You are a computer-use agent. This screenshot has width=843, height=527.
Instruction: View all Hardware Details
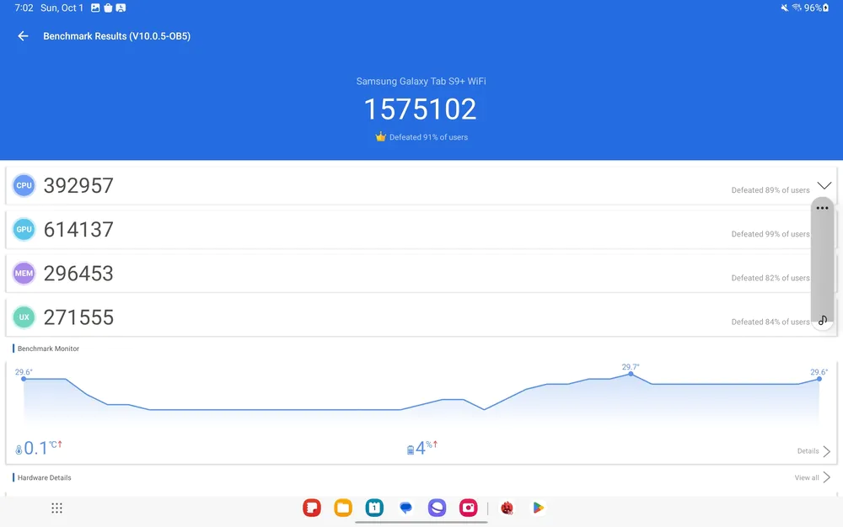click(x=813, y=477)
